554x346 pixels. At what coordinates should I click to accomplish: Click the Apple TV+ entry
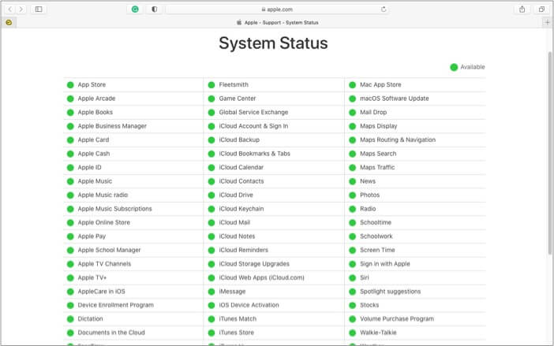[92, 277]
